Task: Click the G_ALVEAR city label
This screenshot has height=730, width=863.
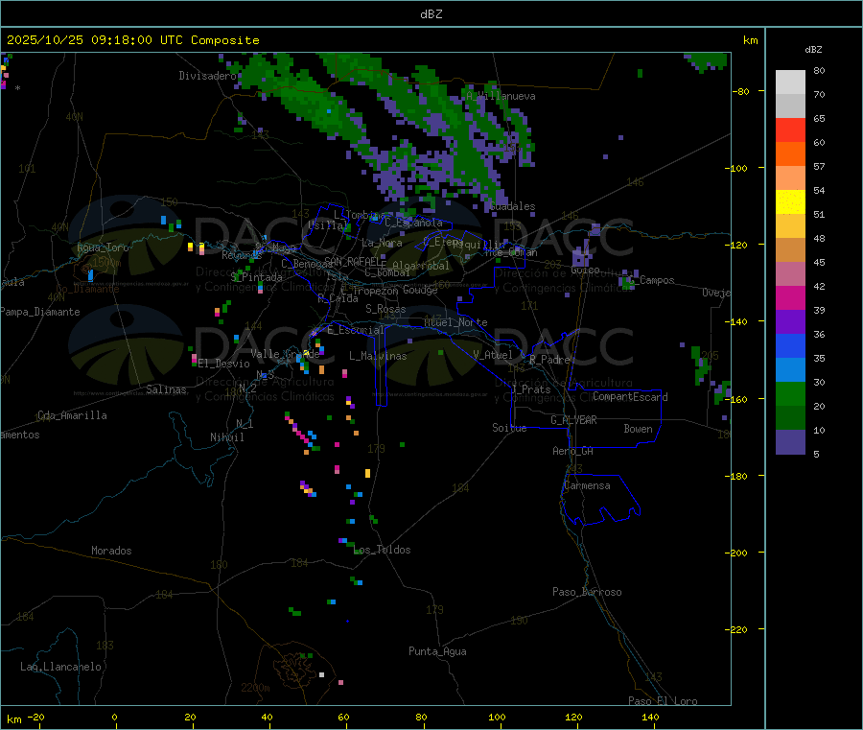Action: click(x=573, y=420)
